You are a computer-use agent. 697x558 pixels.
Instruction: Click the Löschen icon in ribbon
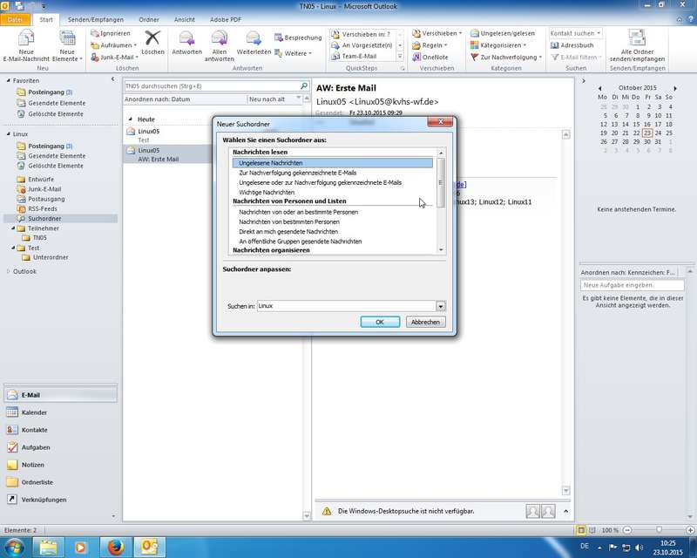[x=152, y=38]
